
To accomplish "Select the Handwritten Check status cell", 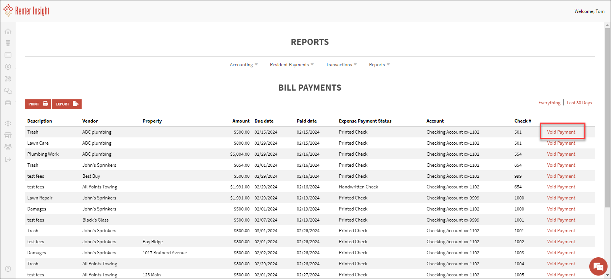I will pos(359,187).
